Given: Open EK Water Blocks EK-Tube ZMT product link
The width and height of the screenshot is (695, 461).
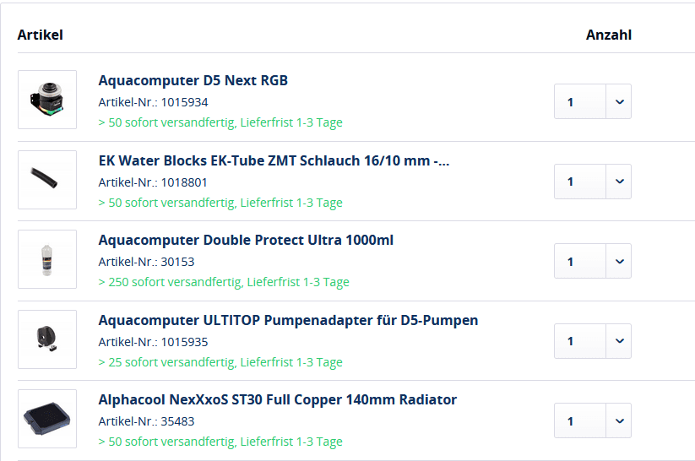Looking at the screenshot, I should [274, 160].
